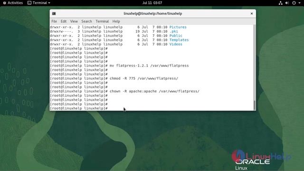Close the terminal window
This screenshot has height=171, width=304.
(x=252, y=14)
